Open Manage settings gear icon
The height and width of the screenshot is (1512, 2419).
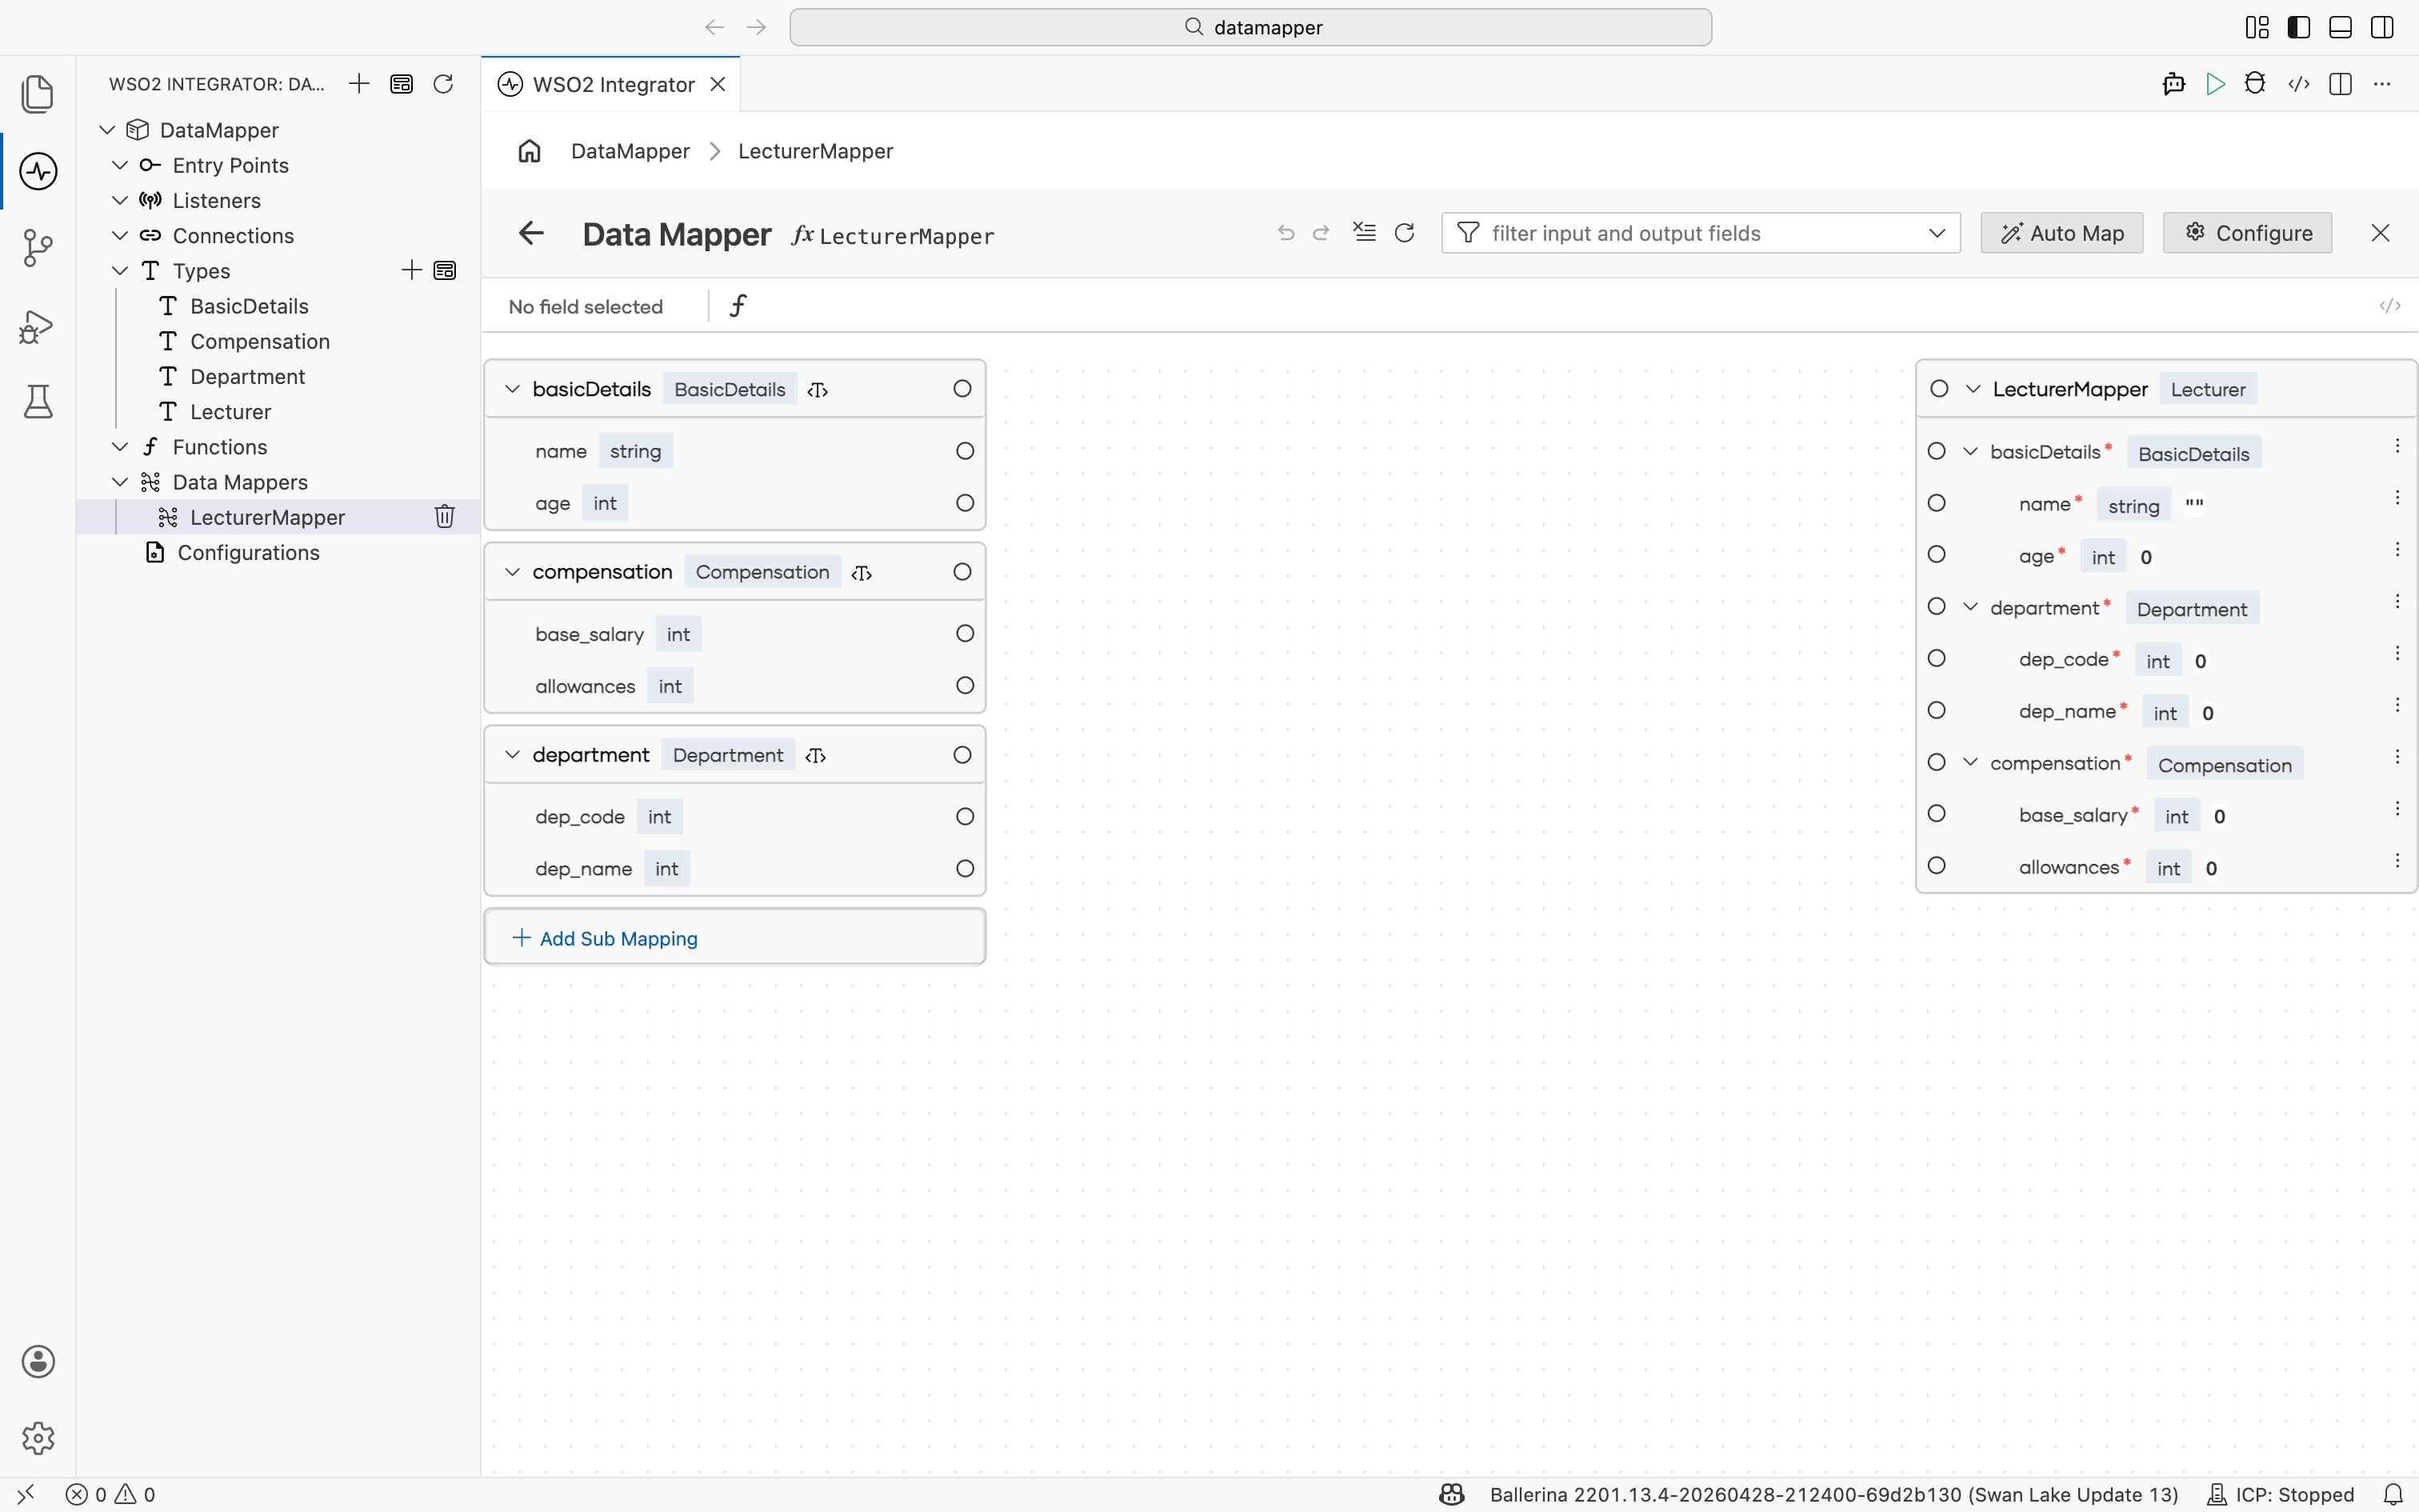coord(38,1438)
